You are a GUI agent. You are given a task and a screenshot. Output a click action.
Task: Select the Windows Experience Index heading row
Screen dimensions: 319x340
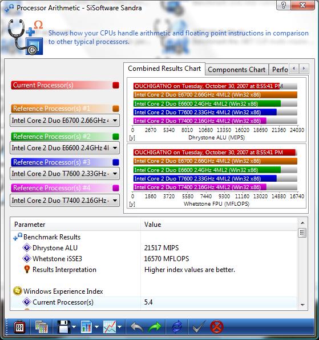click(x=154, y=291)
